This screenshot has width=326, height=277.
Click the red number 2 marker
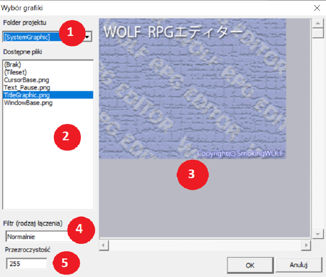click(x=67, y=137)
